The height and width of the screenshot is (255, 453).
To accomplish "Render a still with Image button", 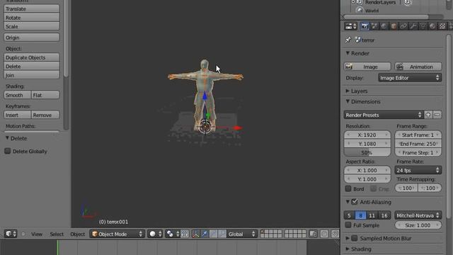I will point(367,67).
